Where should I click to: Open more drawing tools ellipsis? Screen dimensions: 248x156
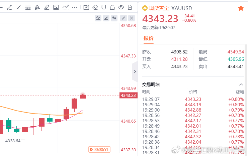[x=74, y=7]
